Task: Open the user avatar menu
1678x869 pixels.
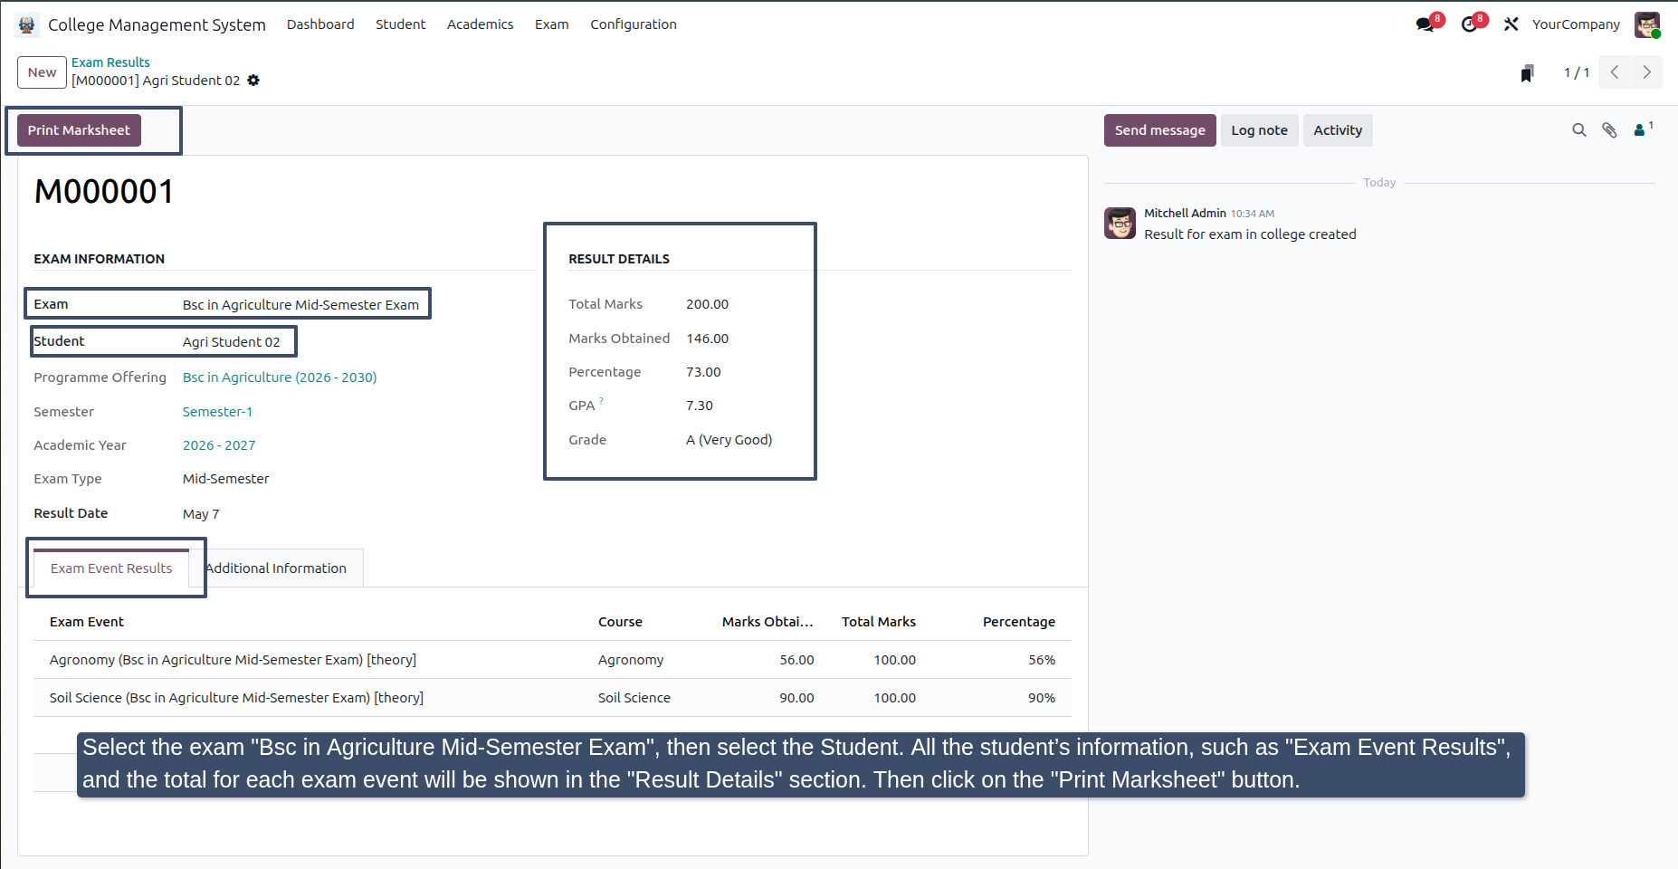Action: coord(1647,24)
